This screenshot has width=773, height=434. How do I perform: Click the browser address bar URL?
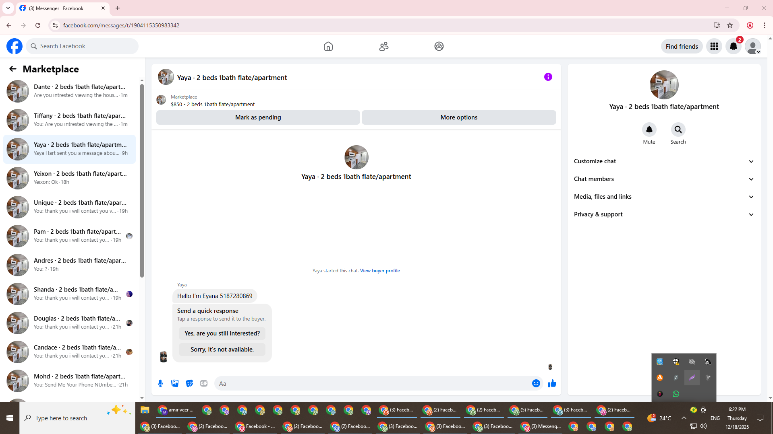[121, 25]
